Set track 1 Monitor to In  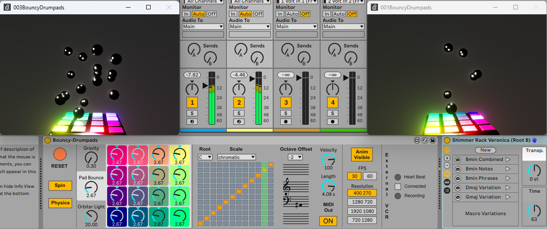[x=186, y=14]
